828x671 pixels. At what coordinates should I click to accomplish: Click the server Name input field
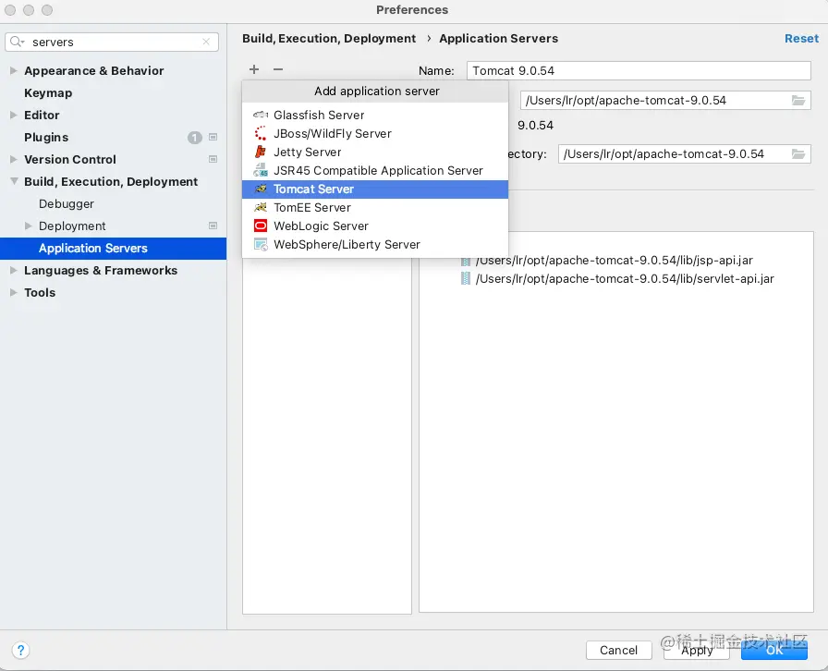[639, 71]
